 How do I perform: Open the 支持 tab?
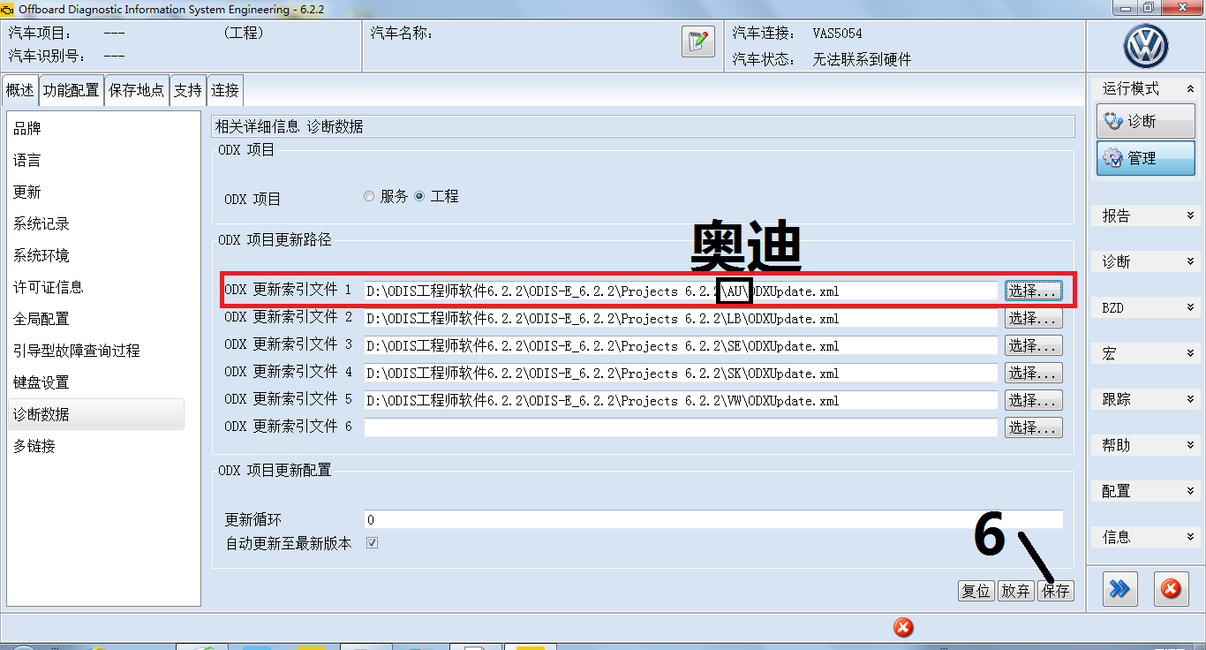tap(188, 90)
